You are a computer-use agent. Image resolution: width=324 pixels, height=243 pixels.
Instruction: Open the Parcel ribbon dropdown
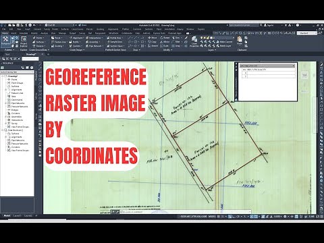57,38
